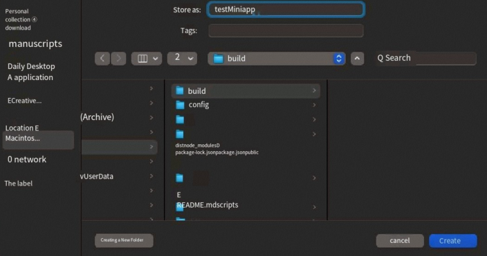Click the highlighted row chevron in left column
Screen dimensions: 487x256
[x=151, y=147]
